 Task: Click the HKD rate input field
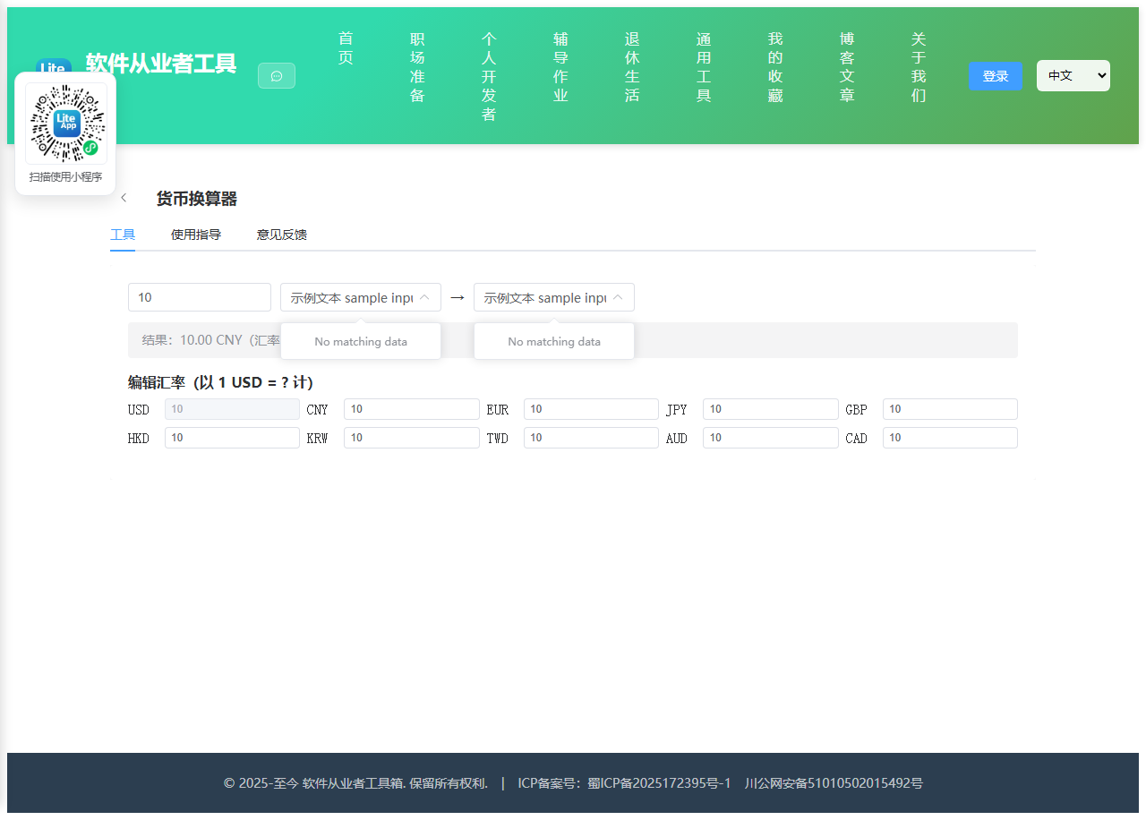coord(232,438)
